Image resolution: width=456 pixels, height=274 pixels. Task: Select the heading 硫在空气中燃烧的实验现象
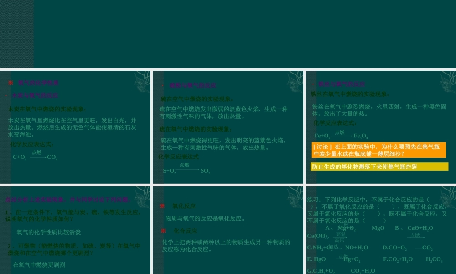[197, 99]
